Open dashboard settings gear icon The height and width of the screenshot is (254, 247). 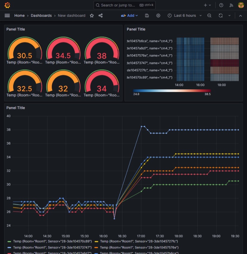click(x=158, y=16)
